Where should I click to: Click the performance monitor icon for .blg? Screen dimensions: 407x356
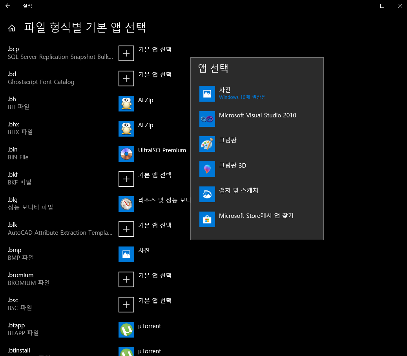pyautogui.click(x=126, y=204)
